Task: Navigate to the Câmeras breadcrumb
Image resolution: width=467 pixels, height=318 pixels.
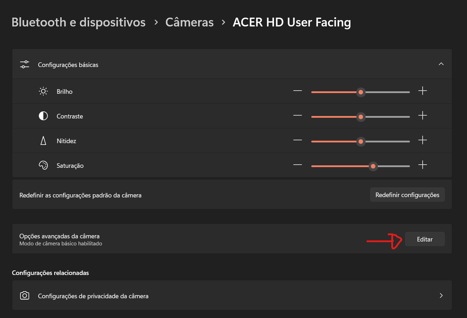Action: tap(189, 22)
